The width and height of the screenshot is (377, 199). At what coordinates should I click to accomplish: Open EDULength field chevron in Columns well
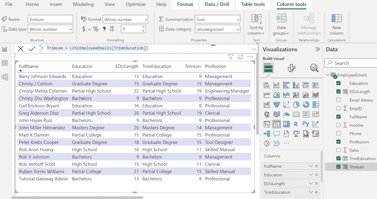pos(311,184)
